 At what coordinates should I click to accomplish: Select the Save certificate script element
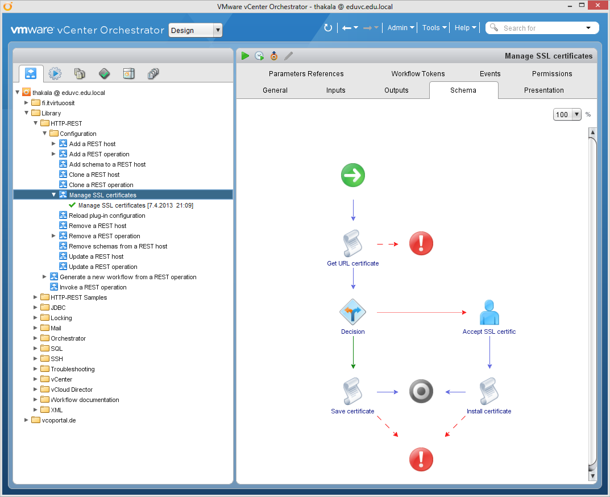353,392
